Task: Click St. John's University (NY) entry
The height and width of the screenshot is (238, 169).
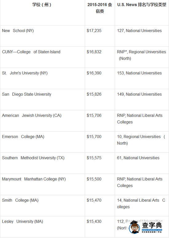Action: (25, 73)
